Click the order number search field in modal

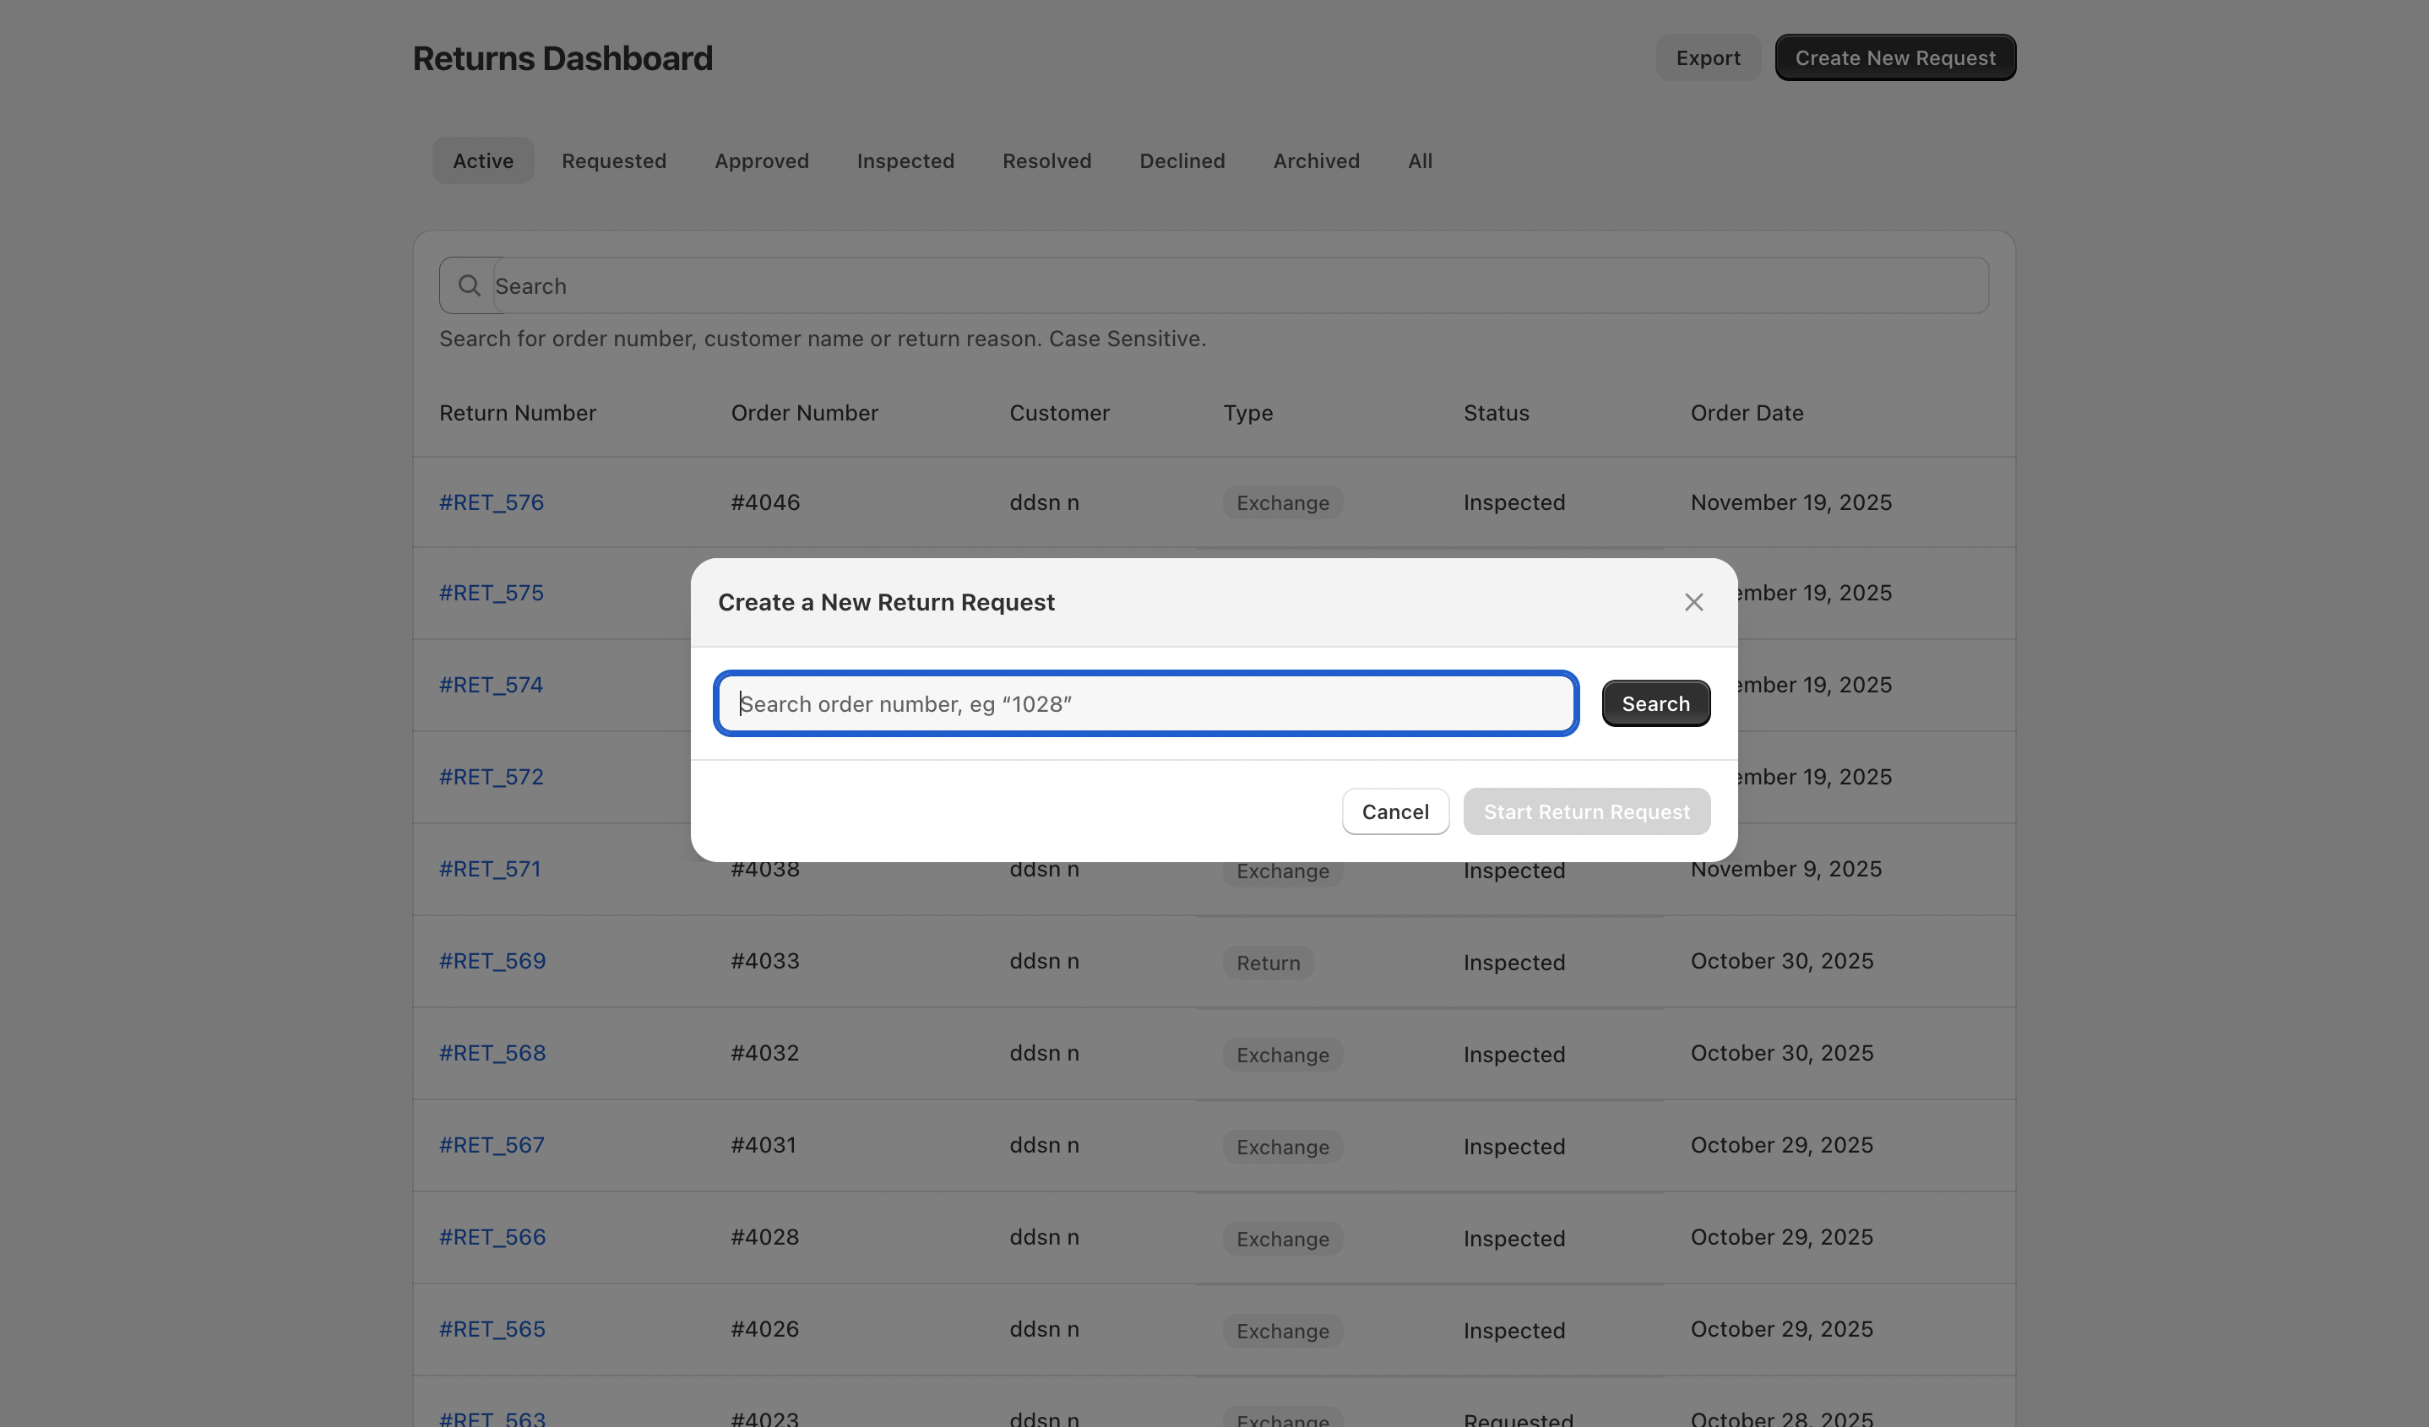coord(1145,703)
